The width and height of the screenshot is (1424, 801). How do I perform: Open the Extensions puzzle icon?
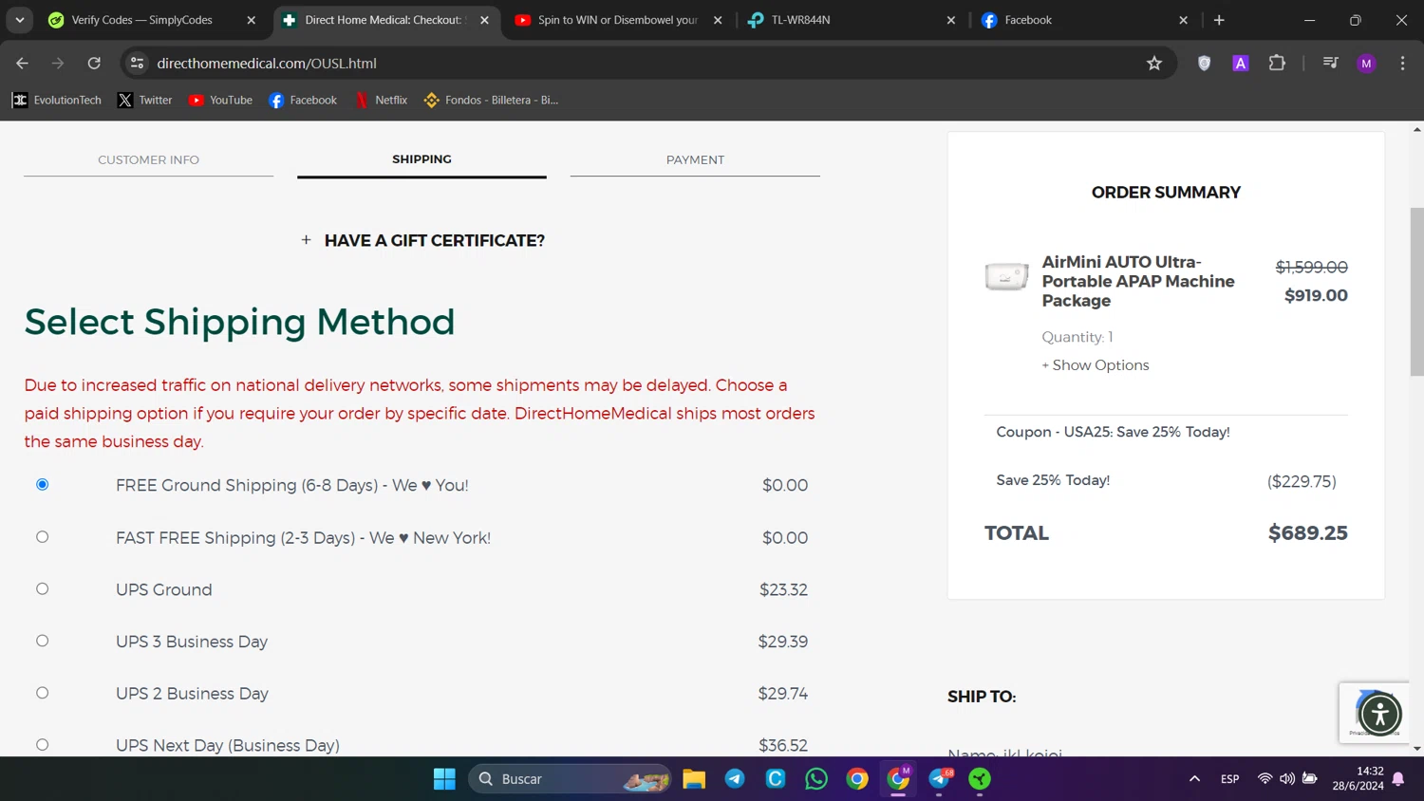click(1277, 63)
